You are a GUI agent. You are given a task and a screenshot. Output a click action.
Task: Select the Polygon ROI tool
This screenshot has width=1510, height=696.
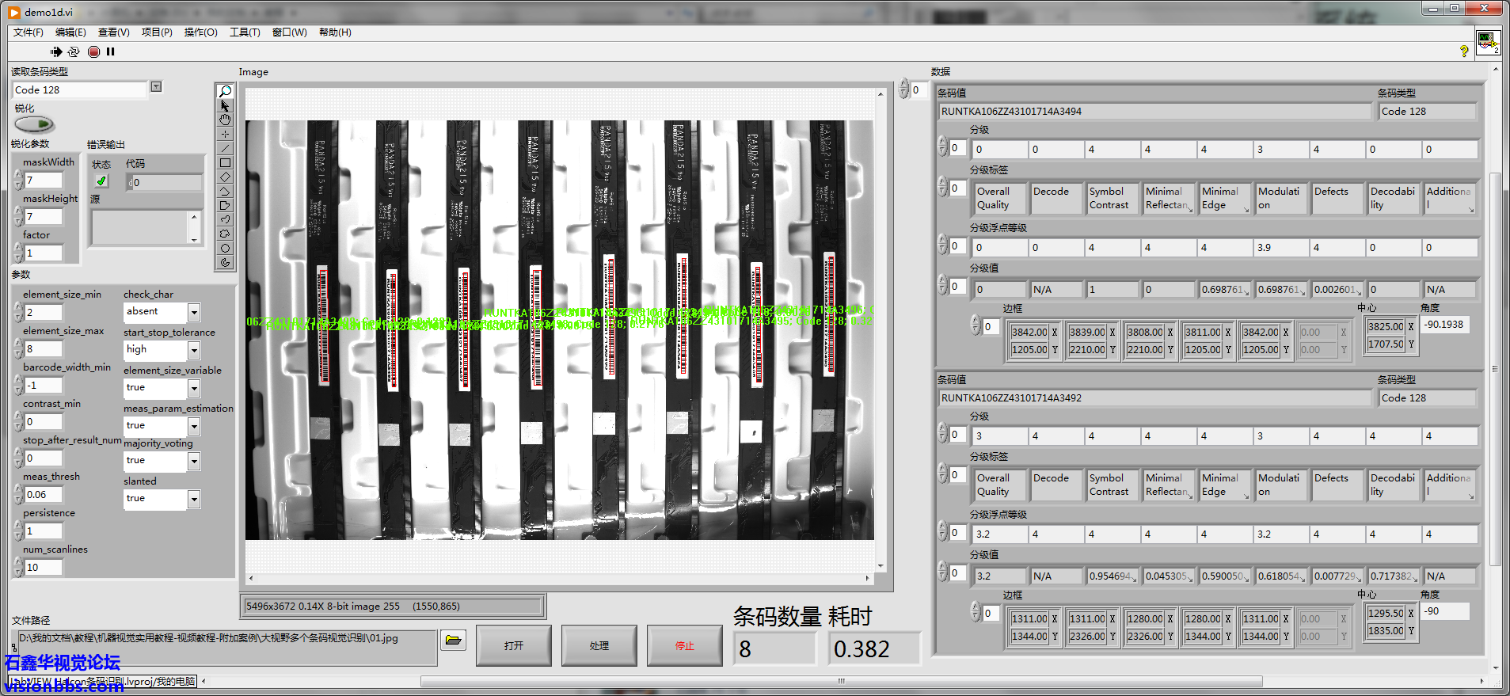pyautogui.click(x=226, y=205)
